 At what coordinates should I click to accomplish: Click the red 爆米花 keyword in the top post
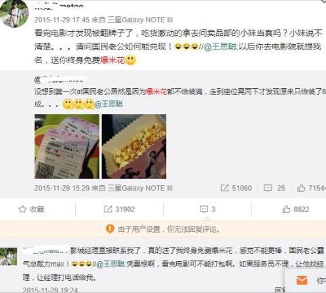113,60
